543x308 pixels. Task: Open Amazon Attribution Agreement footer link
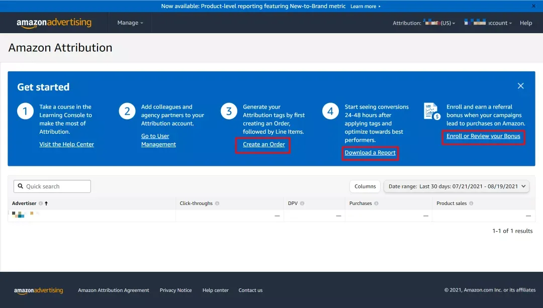click(x=113, y=290)
